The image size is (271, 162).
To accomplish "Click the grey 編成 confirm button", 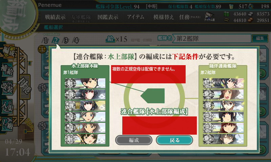I will (x=134, y=140).
